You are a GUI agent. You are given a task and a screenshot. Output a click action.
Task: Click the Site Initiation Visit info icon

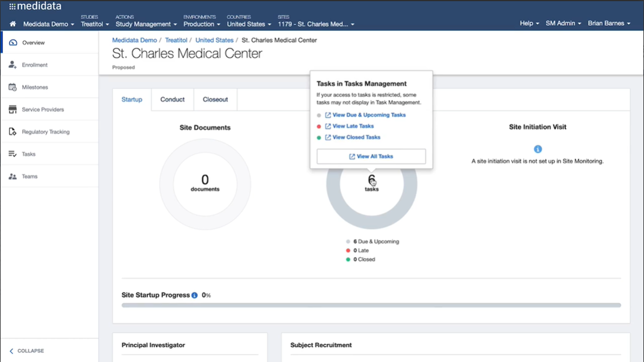538,149
